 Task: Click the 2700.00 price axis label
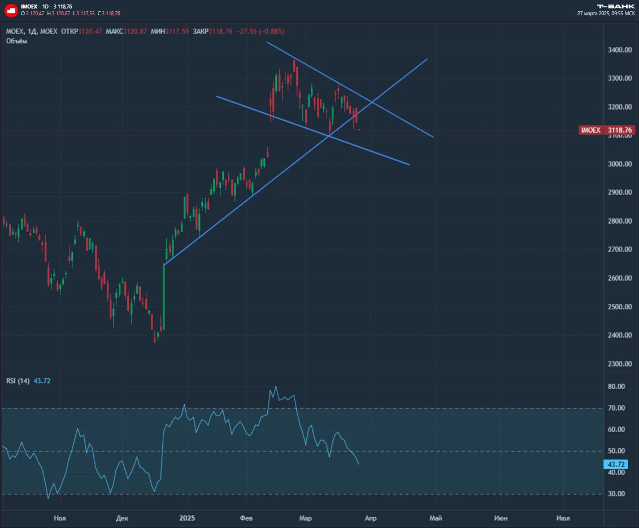pyautogui.click(x=620, y=250)
